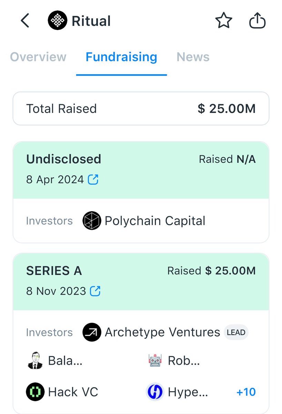The image size is (282, 414).
Task: Tap the Hack VC investor name
Action: (73, 392)
